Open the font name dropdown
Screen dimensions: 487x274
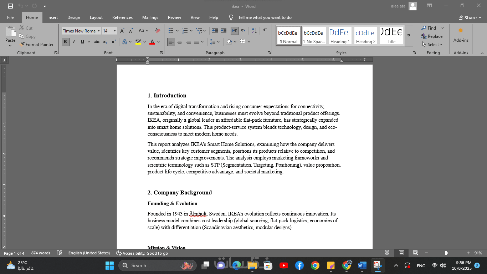tap(99, 31)
